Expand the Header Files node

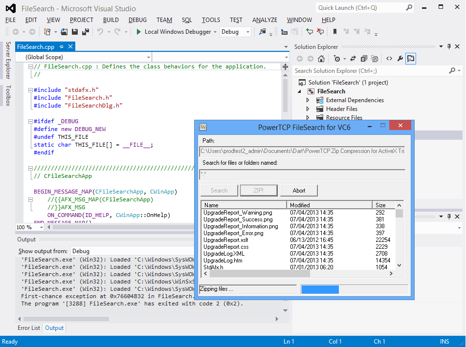coord(308,109)
